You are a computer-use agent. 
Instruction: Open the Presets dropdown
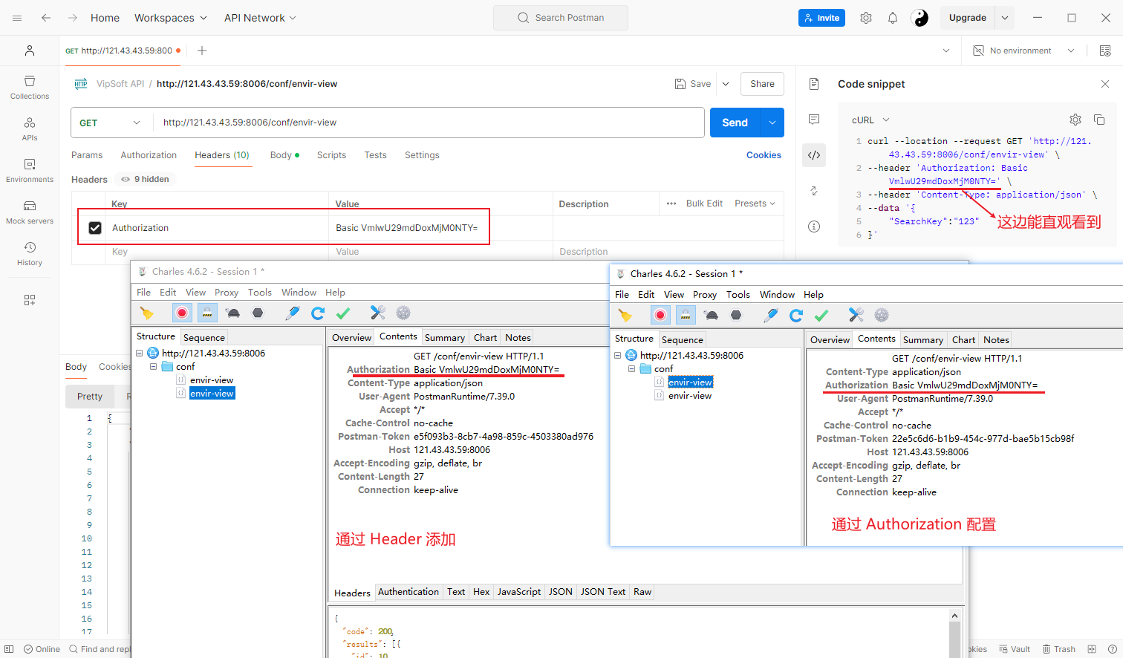click(755, 203)
